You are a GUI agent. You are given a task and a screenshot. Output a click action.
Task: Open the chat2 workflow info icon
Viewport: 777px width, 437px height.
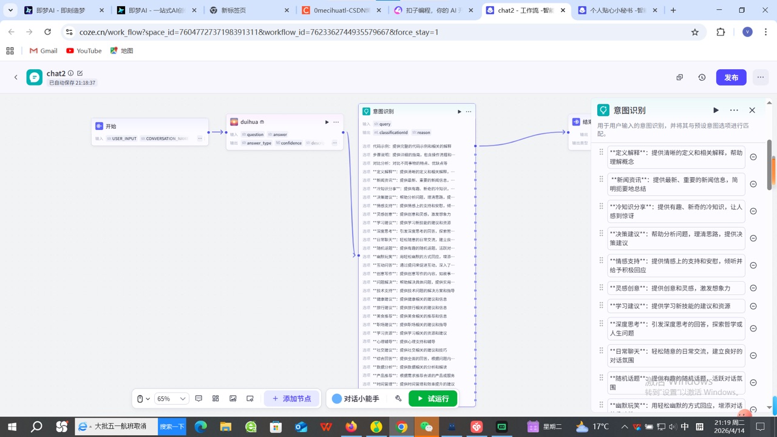71,73
